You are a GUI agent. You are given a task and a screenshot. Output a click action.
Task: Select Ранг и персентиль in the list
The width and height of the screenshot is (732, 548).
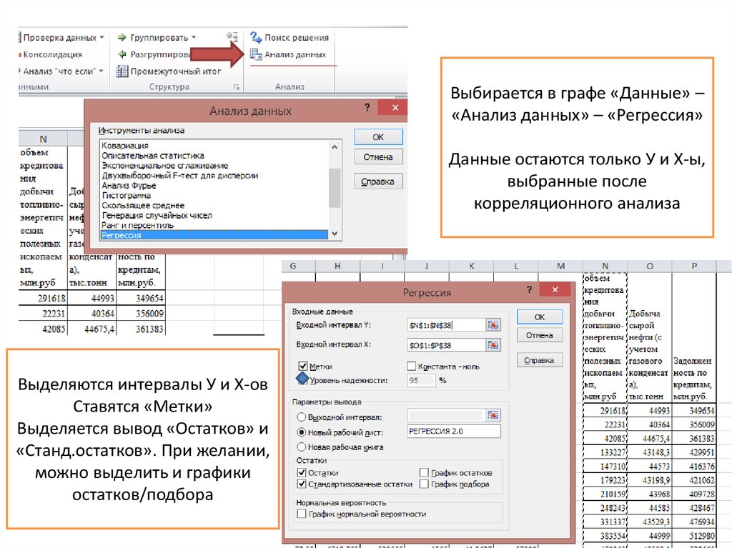point(214,225)
